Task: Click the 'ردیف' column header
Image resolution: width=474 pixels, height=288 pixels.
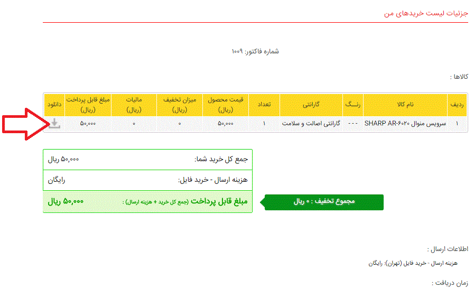Action: pos(457,105)
